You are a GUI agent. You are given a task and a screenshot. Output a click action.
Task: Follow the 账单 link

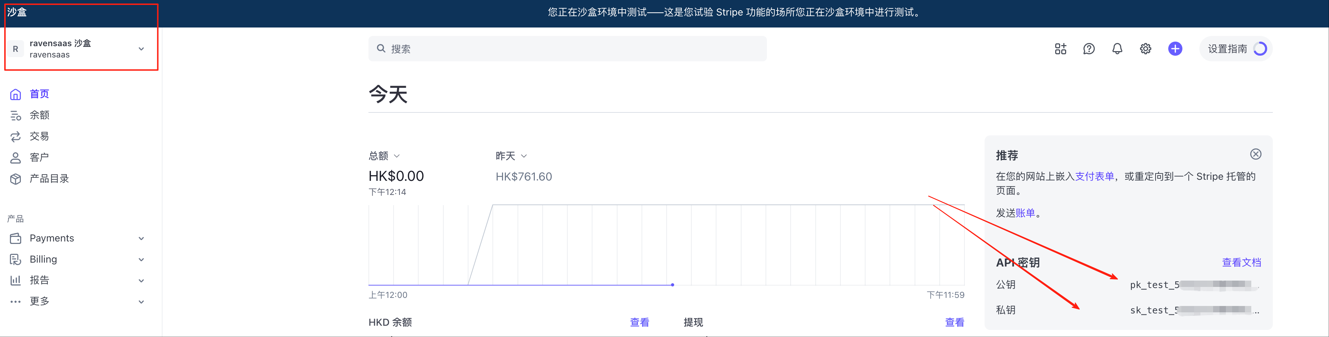click(x=1025, y=213)
